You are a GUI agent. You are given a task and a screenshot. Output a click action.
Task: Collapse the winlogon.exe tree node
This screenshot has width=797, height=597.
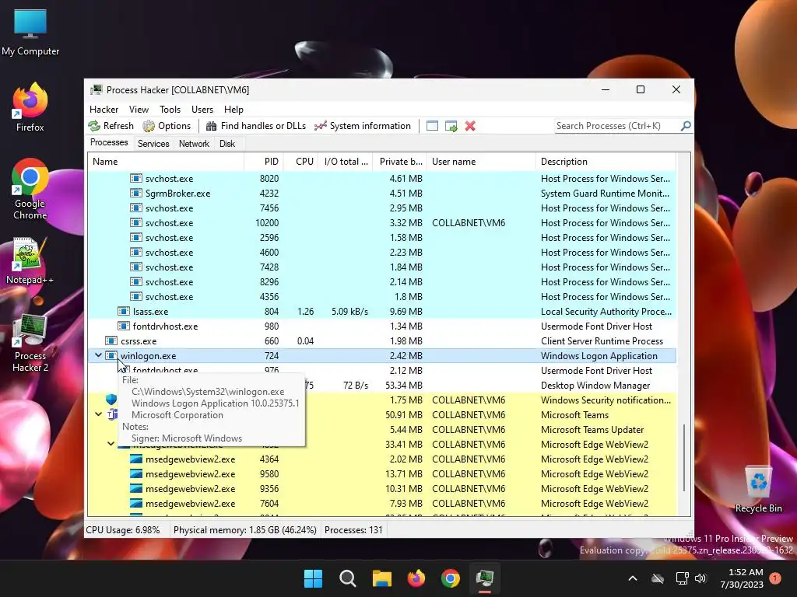point(99,355)
